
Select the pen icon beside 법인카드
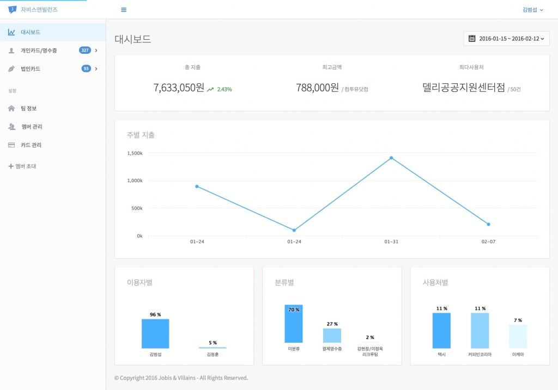click(x=11, y=69)
